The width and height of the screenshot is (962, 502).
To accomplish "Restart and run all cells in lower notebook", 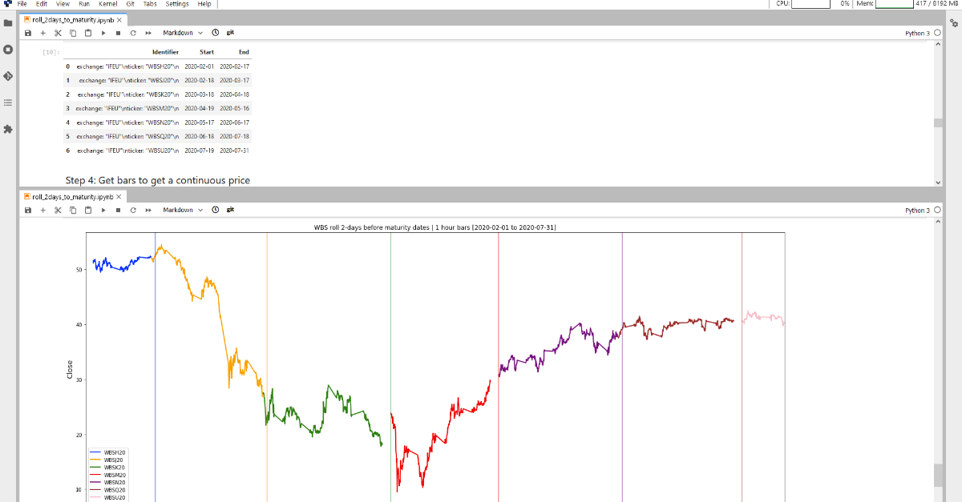I will coord(148,210).
